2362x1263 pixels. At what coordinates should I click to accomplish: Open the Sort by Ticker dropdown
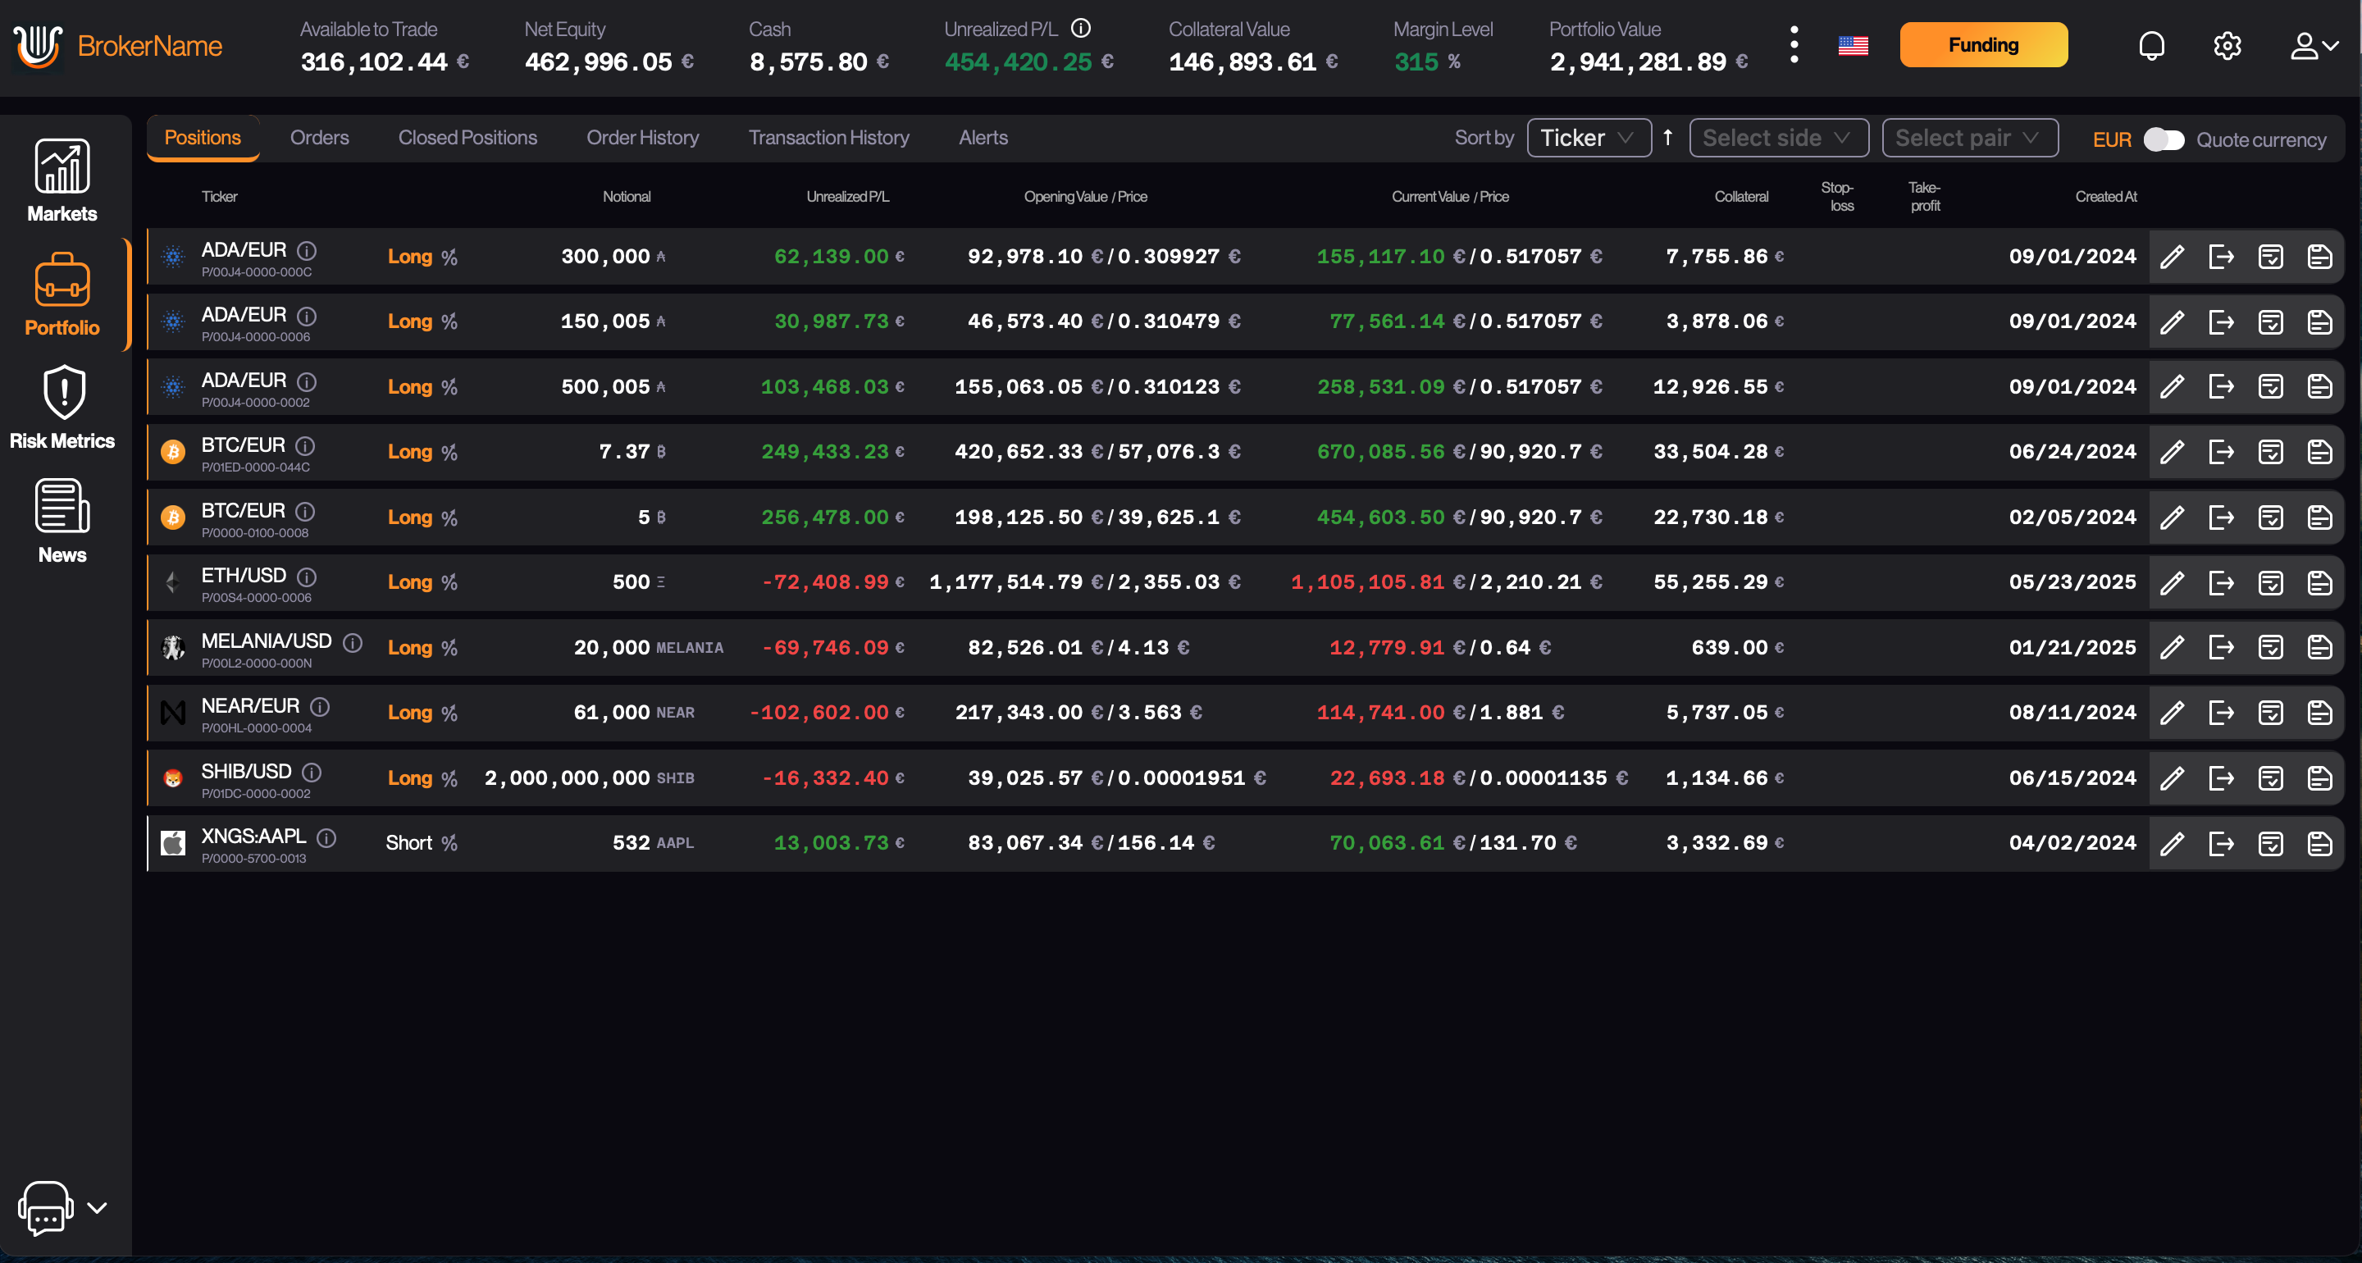tap(1588, 138)
